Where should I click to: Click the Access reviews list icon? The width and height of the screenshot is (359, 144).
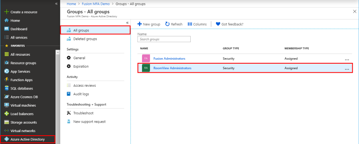[69, 86]
